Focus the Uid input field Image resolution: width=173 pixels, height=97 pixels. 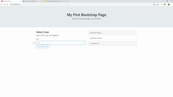click(61, 43)
